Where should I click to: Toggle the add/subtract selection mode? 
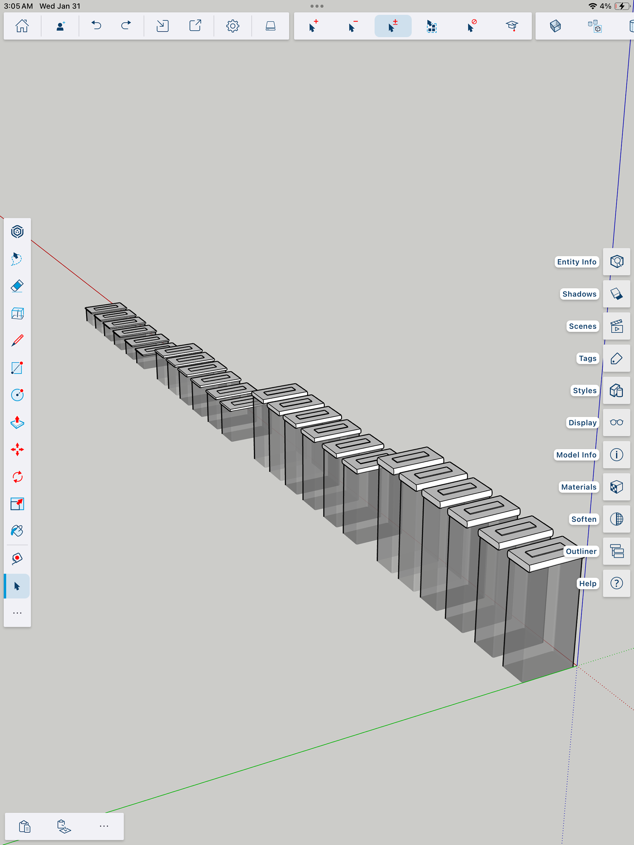393,26
